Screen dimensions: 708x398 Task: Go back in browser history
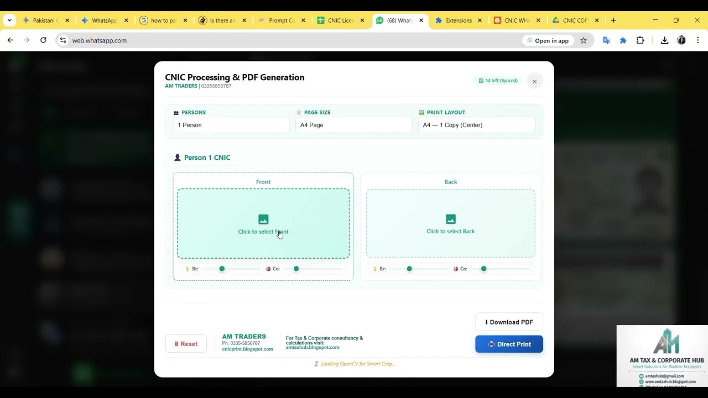pyautogui.click(x=10, y=40)
